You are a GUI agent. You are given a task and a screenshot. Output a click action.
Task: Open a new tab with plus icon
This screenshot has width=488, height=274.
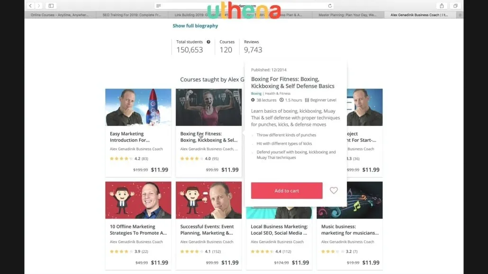pyautogui.click(x=460, y=15)
